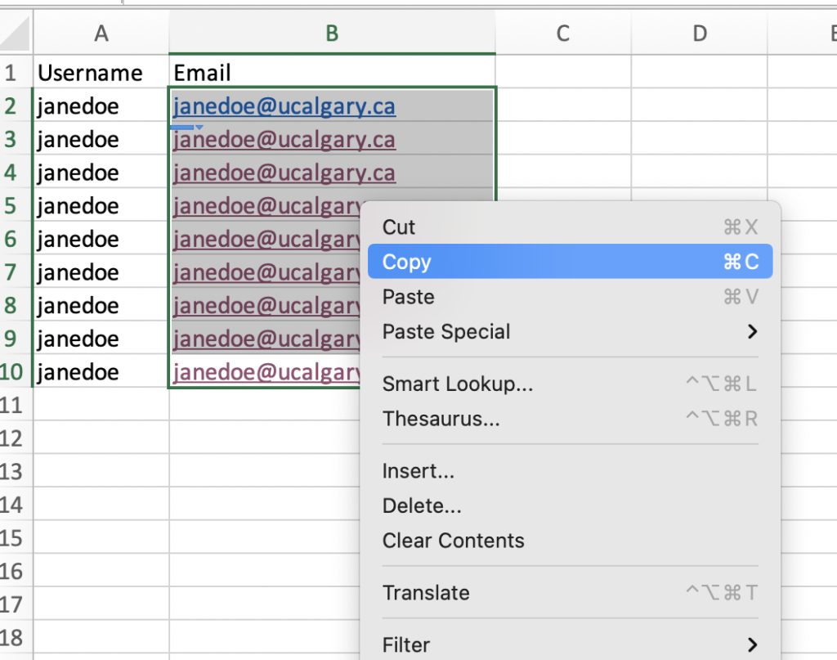Click janedoe username cell in row 9
Viewport: 837px width, 660px height.
[x=101, y=338]
